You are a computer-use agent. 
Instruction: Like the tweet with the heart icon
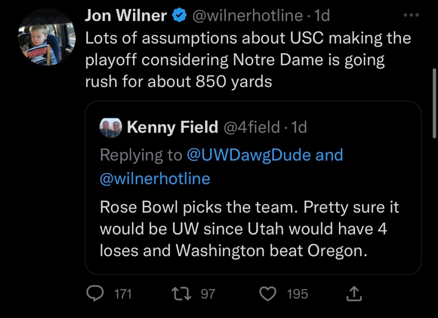point(268,293)
